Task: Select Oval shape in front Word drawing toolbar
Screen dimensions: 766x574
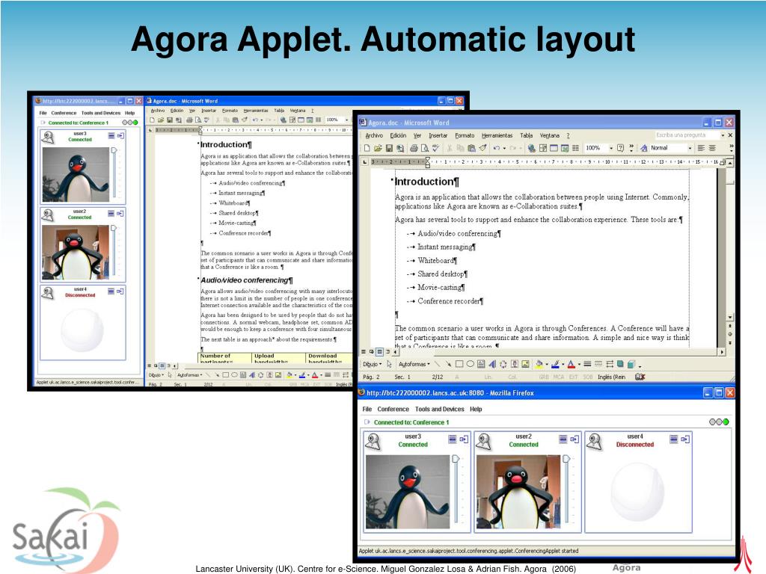Action: coord(471,364)
